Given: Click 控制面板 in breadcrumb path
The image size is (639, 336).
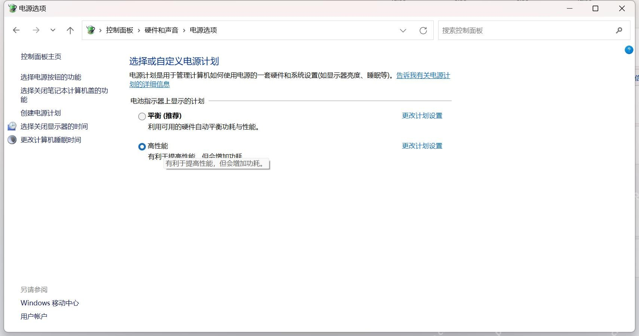Looking at the screenshot, I should [120, 30].
